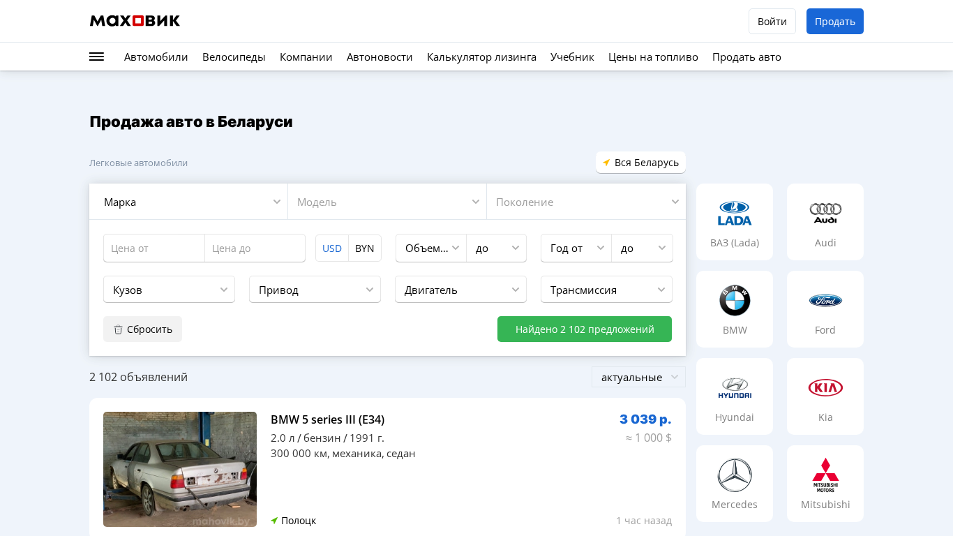Open the Велосипеды menu item
Viewport: 953px width, 536px height.
click(234, 57)
